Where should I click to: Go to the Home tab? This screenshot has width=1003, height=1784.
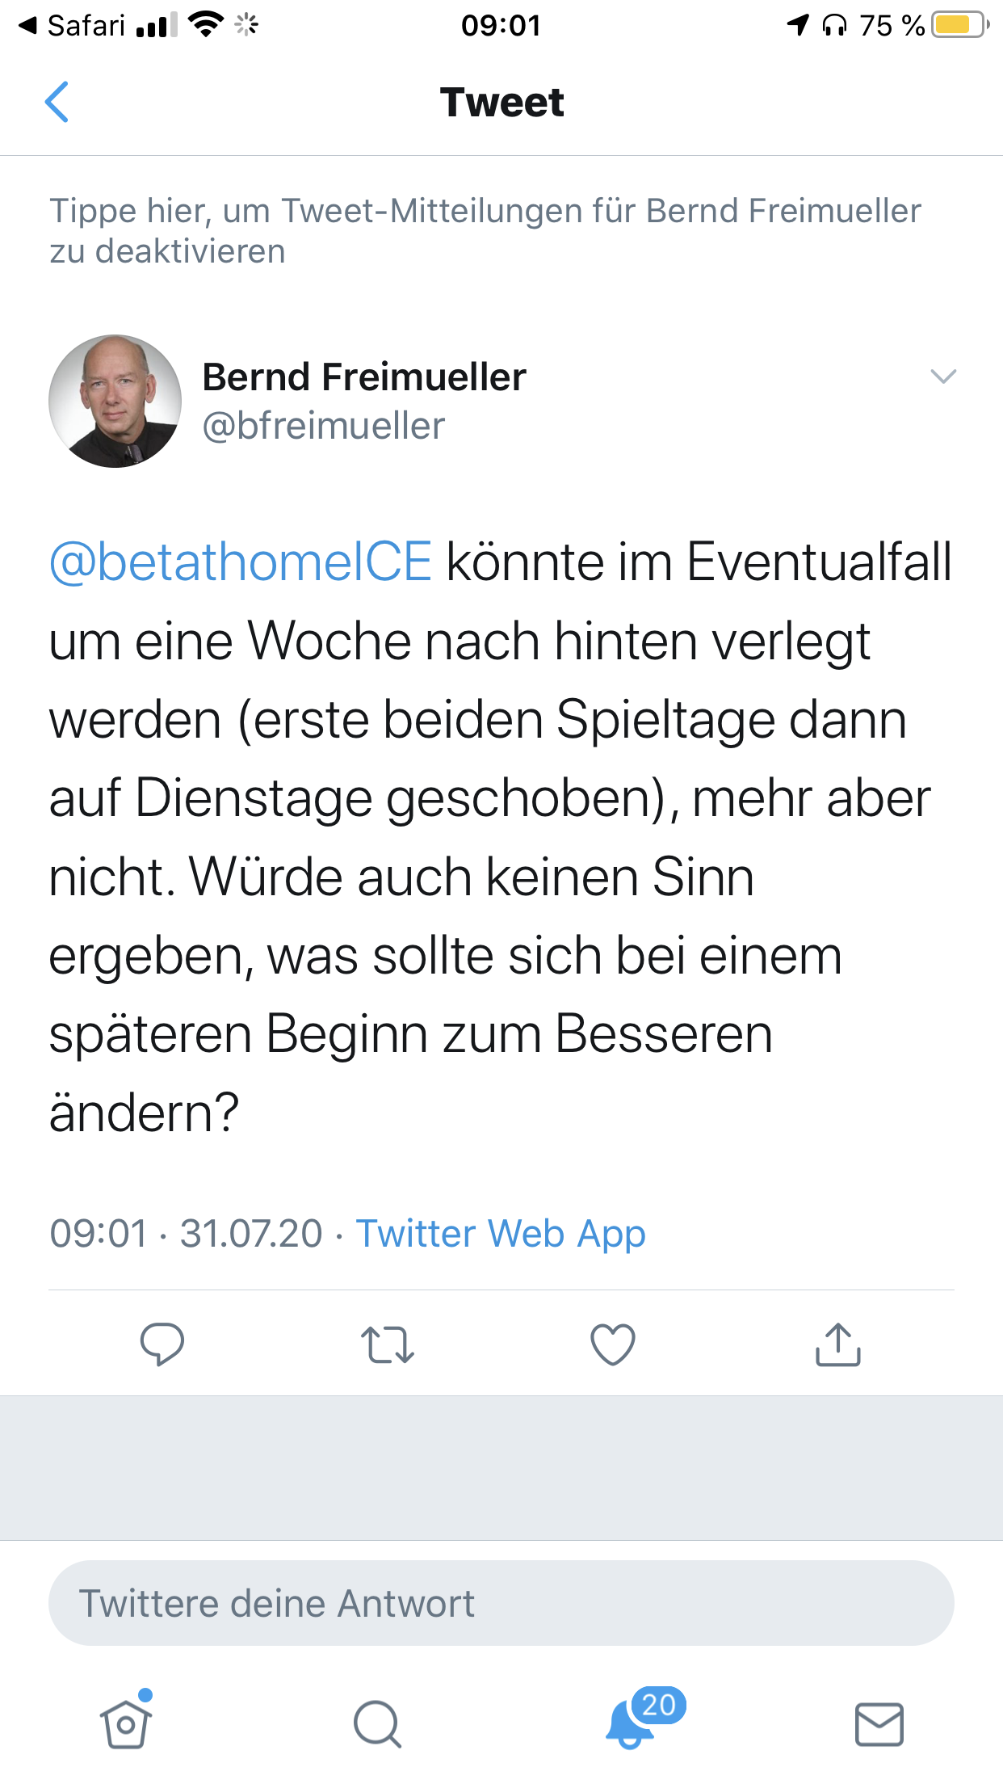[x=126, y=1724]
